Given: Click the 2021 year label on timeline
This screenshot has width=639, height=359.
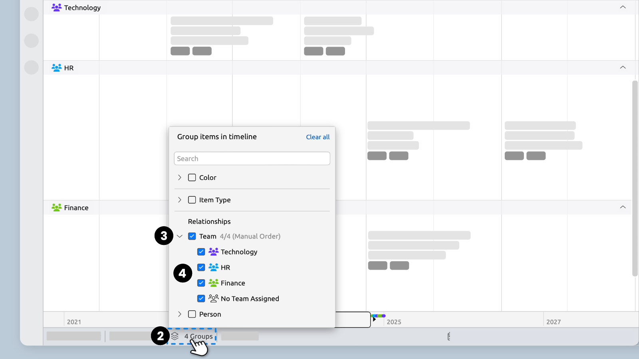Looking at the screenshot, I should 74,322.
